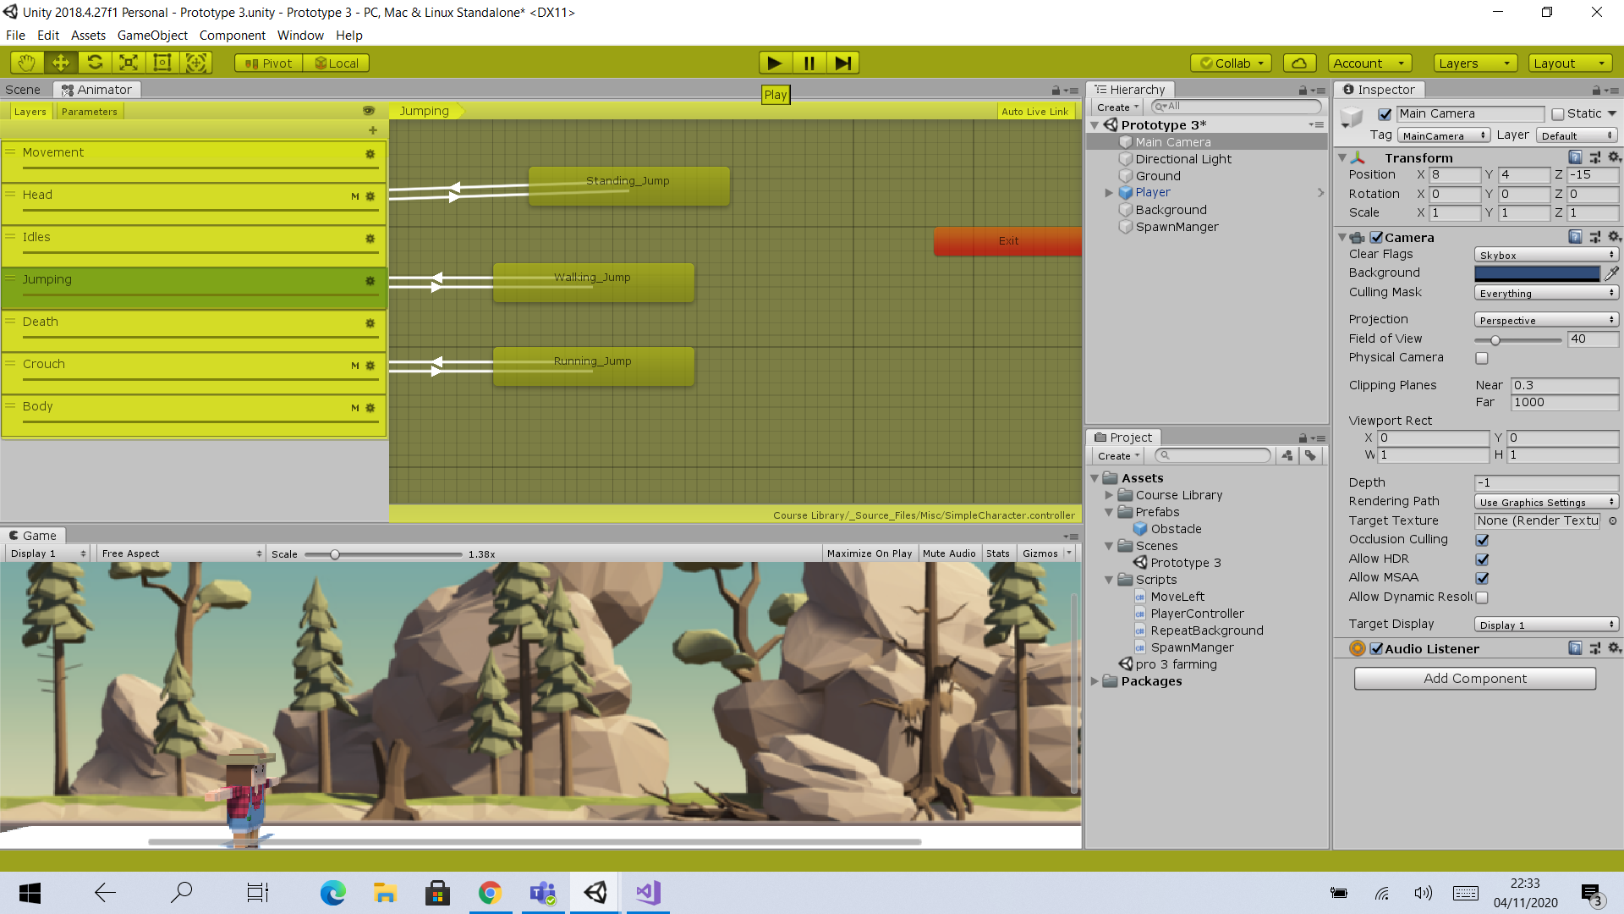
Task: Enable the Physical Camera checkbox
Action: click(1481, 358)
